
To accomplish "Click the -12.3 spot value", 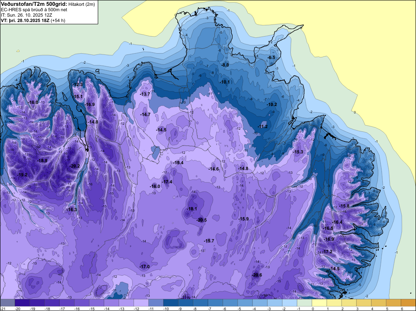I will 78,84.
